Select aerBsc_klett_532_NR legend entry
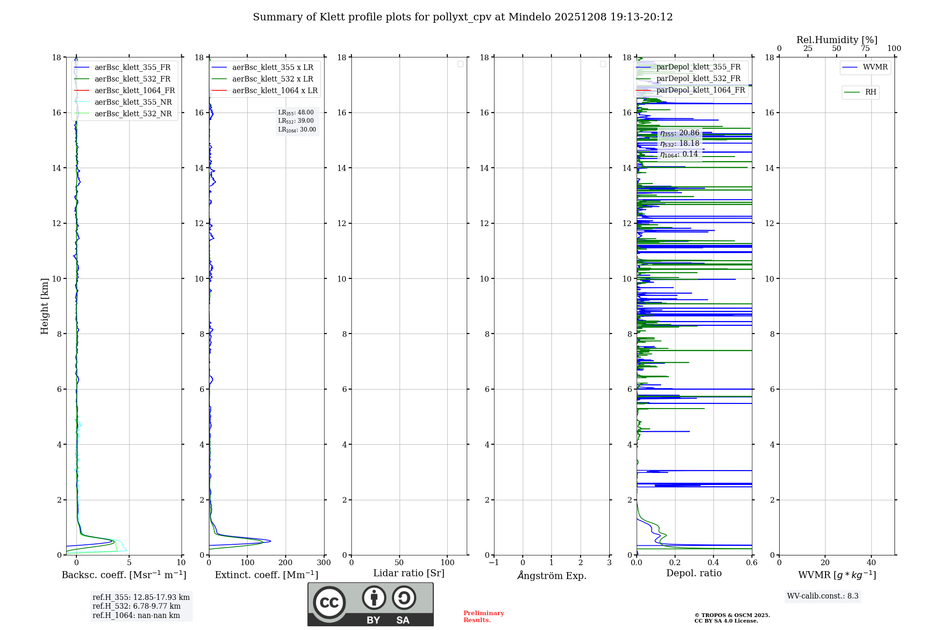Image resolution: width=926 pixels, height=630 pixels. pos(133,114)
